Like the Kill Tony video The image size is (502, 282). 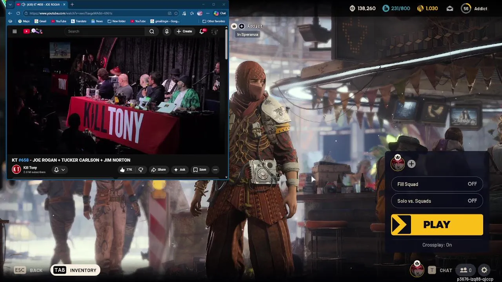tap(126, 170)
